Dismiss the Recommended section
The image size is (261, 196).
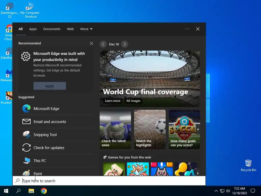[x=92, y=43]
